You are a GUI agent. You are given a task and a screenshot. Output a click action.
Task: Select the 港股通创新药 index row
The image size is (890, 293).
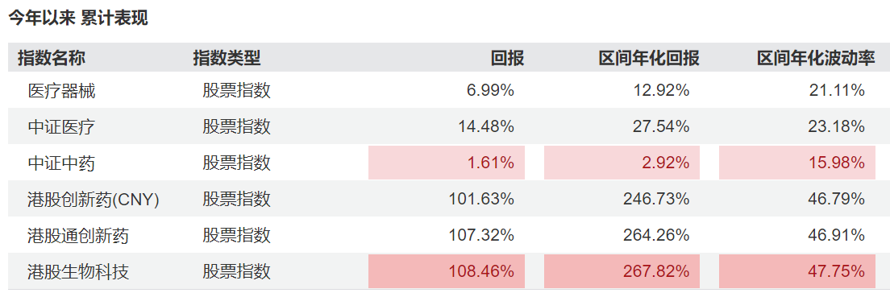pyautogui.click(x=445, y=235)
